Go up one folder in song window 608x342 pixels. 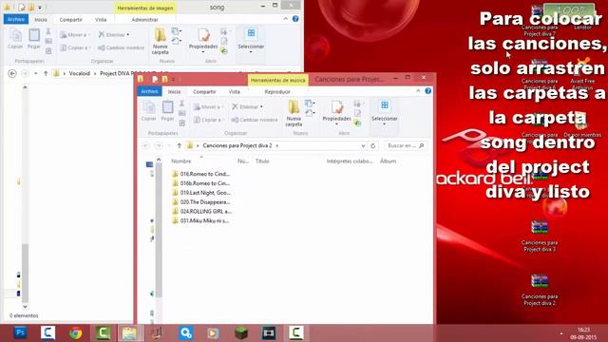46,73
